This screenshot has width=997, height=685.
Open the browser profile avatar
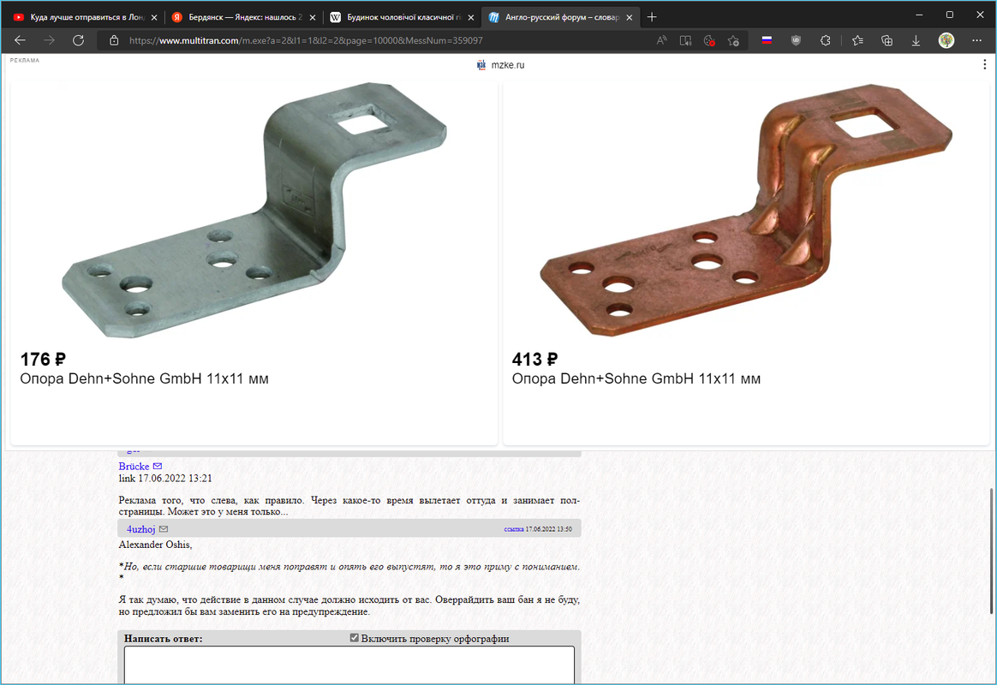tap(946, 40)
